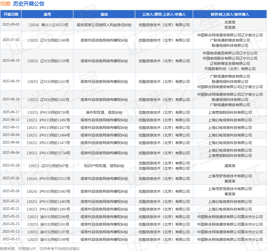Click case number 渝0192民初5197号
The width and height of the screenshot is (267, 251).
pos(48,232)
